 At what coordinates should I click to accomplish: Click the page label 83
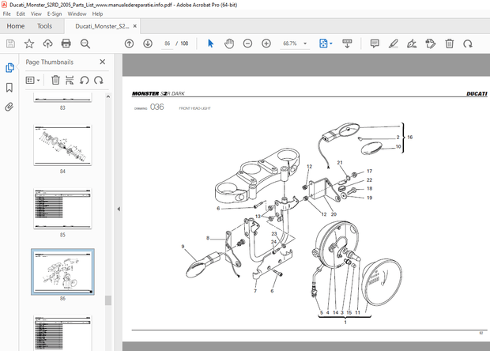click(62, 108)
